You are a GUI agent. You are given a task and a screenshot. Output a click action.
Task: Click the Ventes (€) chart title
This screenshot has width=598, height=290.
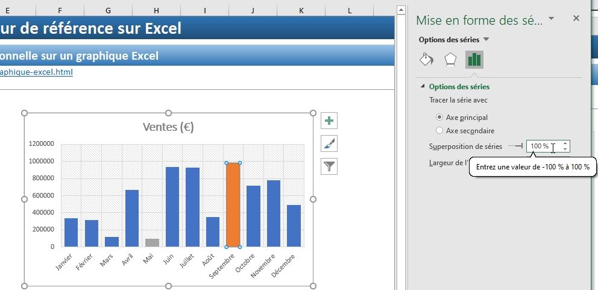pyautogui.click(x=168, y=127)
